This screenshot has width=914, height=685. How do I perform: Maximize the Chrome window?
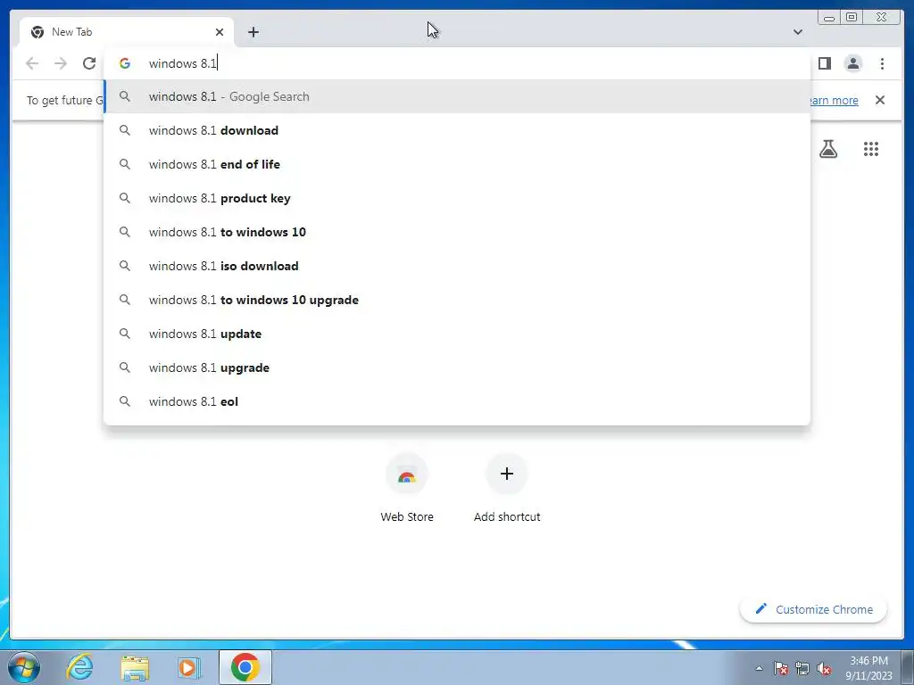pos(851,18)
